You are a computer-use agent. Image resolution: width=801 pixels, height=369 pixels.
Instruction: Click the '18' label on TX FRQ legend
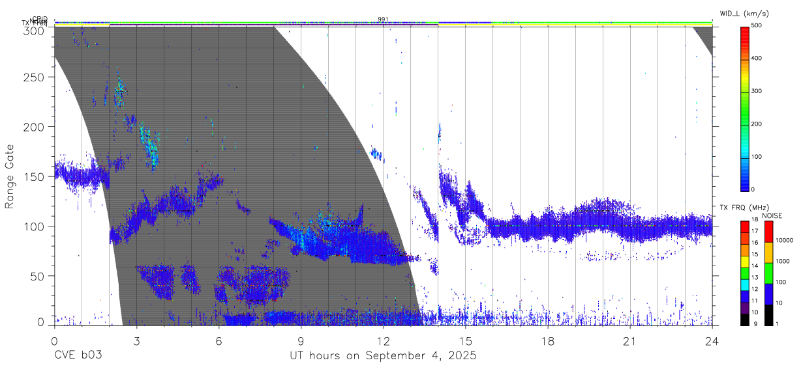755,220
